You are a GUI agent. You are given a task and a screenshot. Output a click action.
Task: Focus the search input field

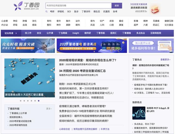coord(78,5)
